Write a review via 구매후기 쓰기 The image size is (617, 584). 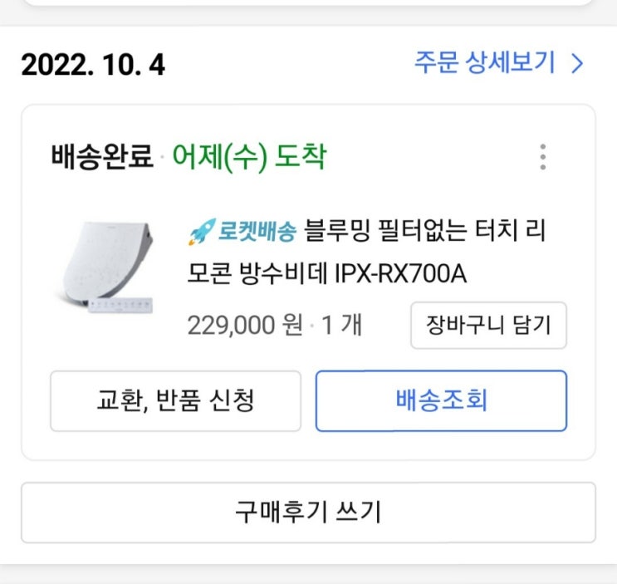point(308,512)
